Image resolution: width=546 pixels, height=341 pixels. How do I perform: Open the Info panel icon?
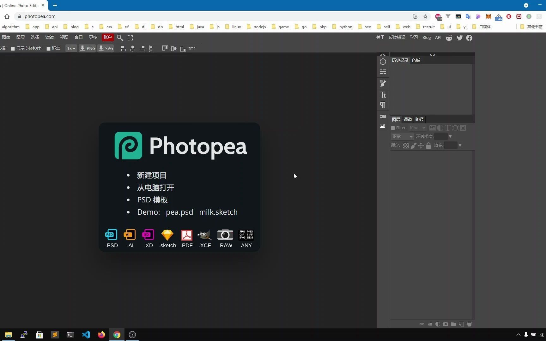pyautogui.click(x=383, y=62)
